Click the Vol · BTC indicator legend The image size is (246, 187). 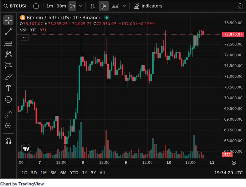28,30
